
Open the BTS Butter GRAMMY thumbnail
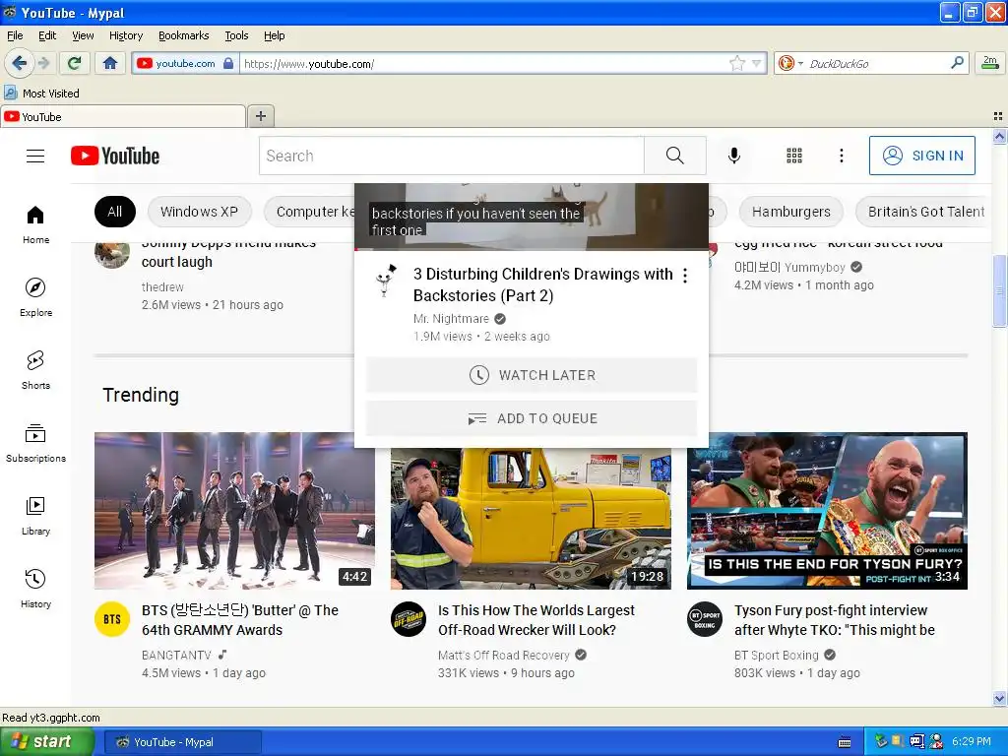pos(234,511)
